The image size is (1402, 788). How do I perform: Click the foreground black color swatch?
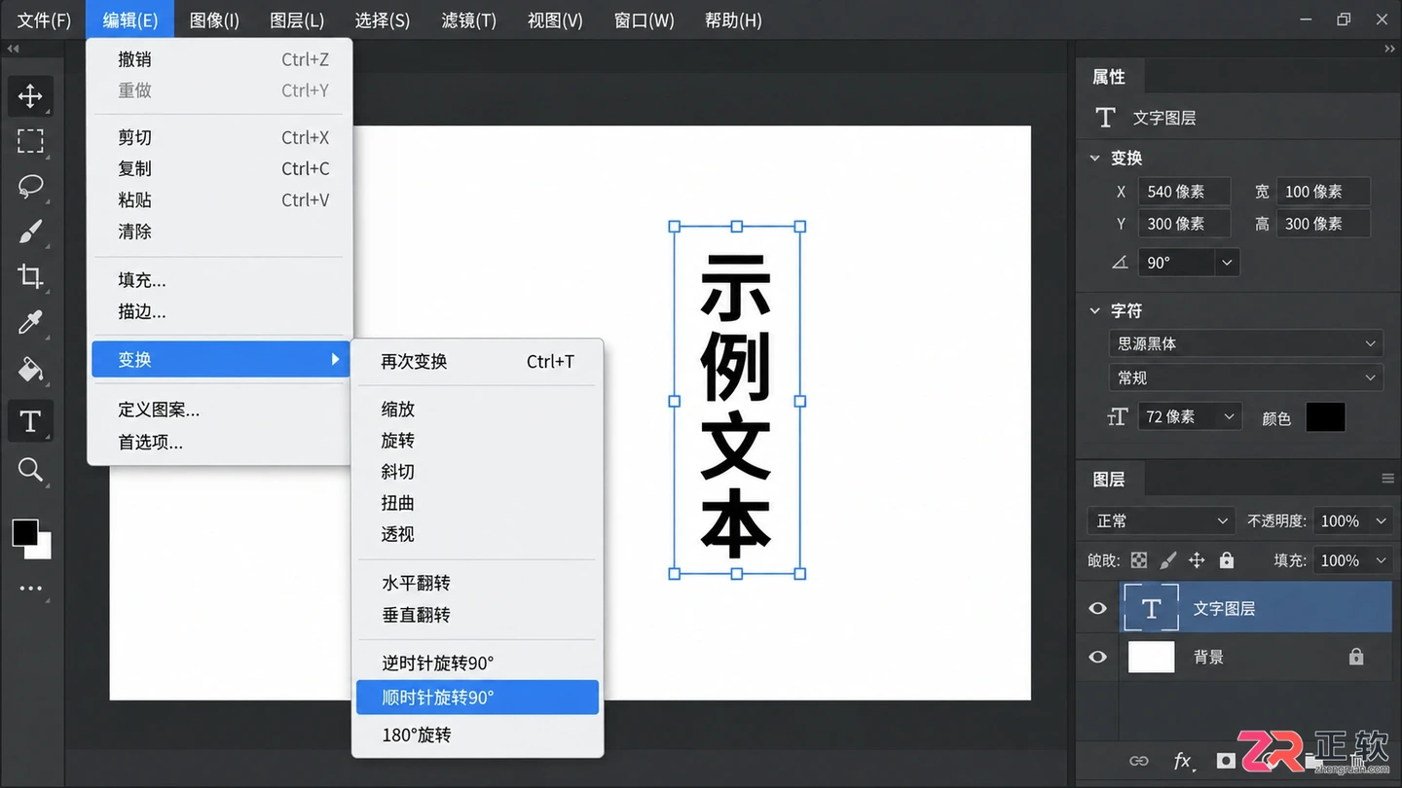24,532
